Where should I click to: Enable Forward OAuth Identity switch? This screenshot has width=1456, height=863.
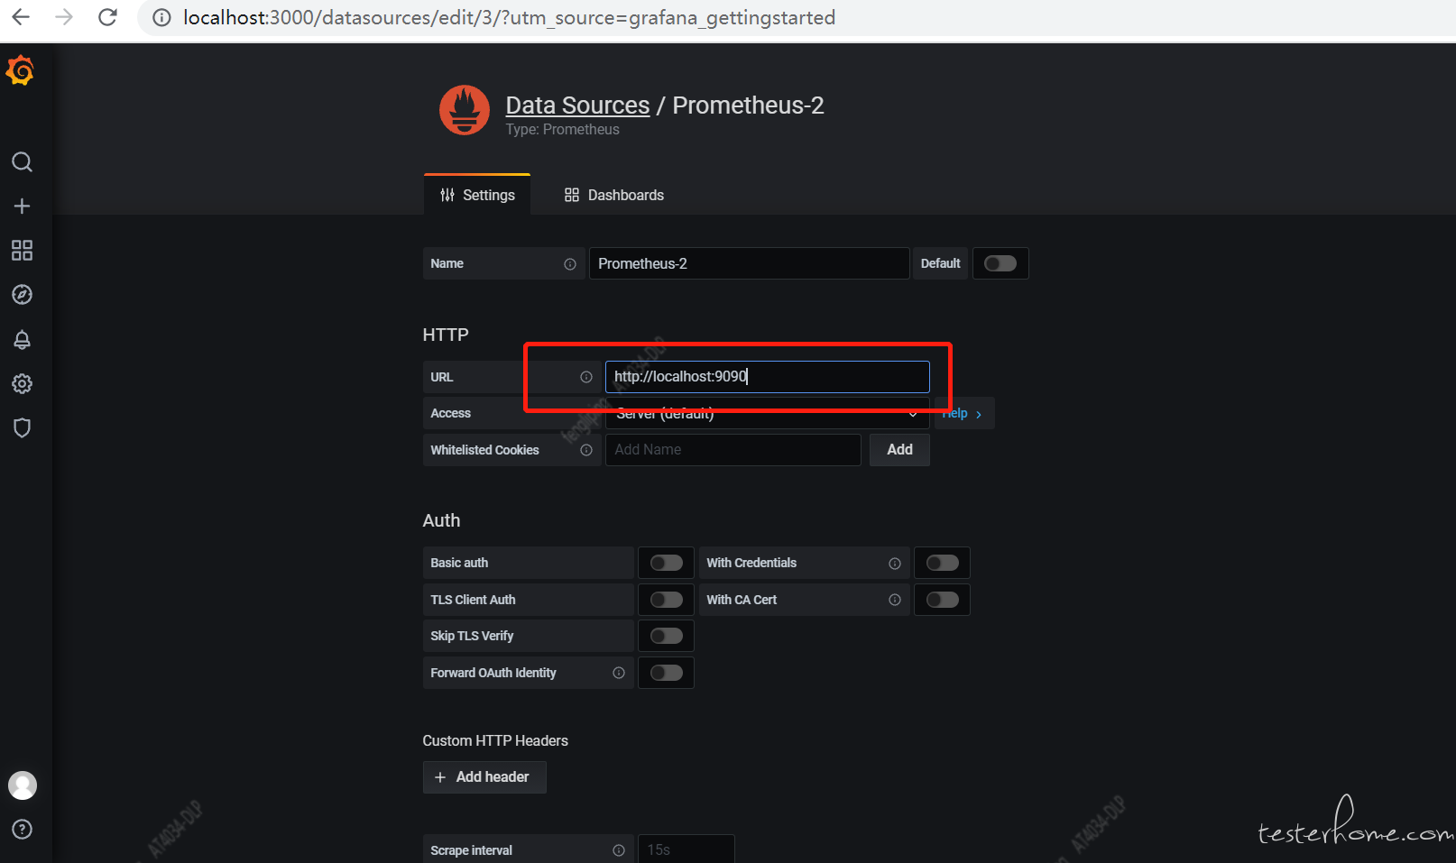point(667,673)
